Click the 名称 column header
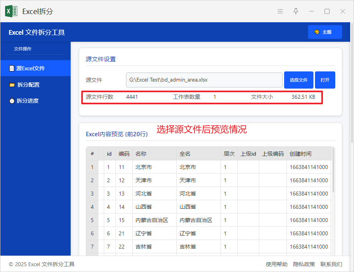The height and width of the screenshot is (272, 354). pyautogui.click(x=155, y=154)
